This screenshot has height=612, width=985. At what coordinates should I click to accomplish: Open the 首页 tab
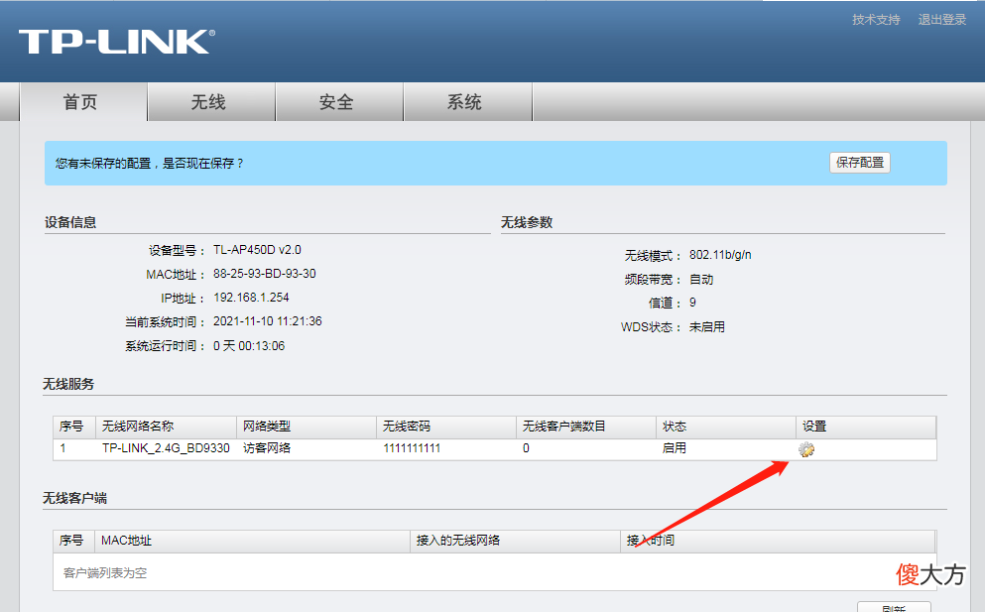(84, 102)
